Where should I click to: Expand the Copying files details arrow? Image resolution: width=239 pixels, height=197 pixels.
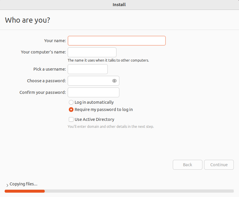point(7,185)
